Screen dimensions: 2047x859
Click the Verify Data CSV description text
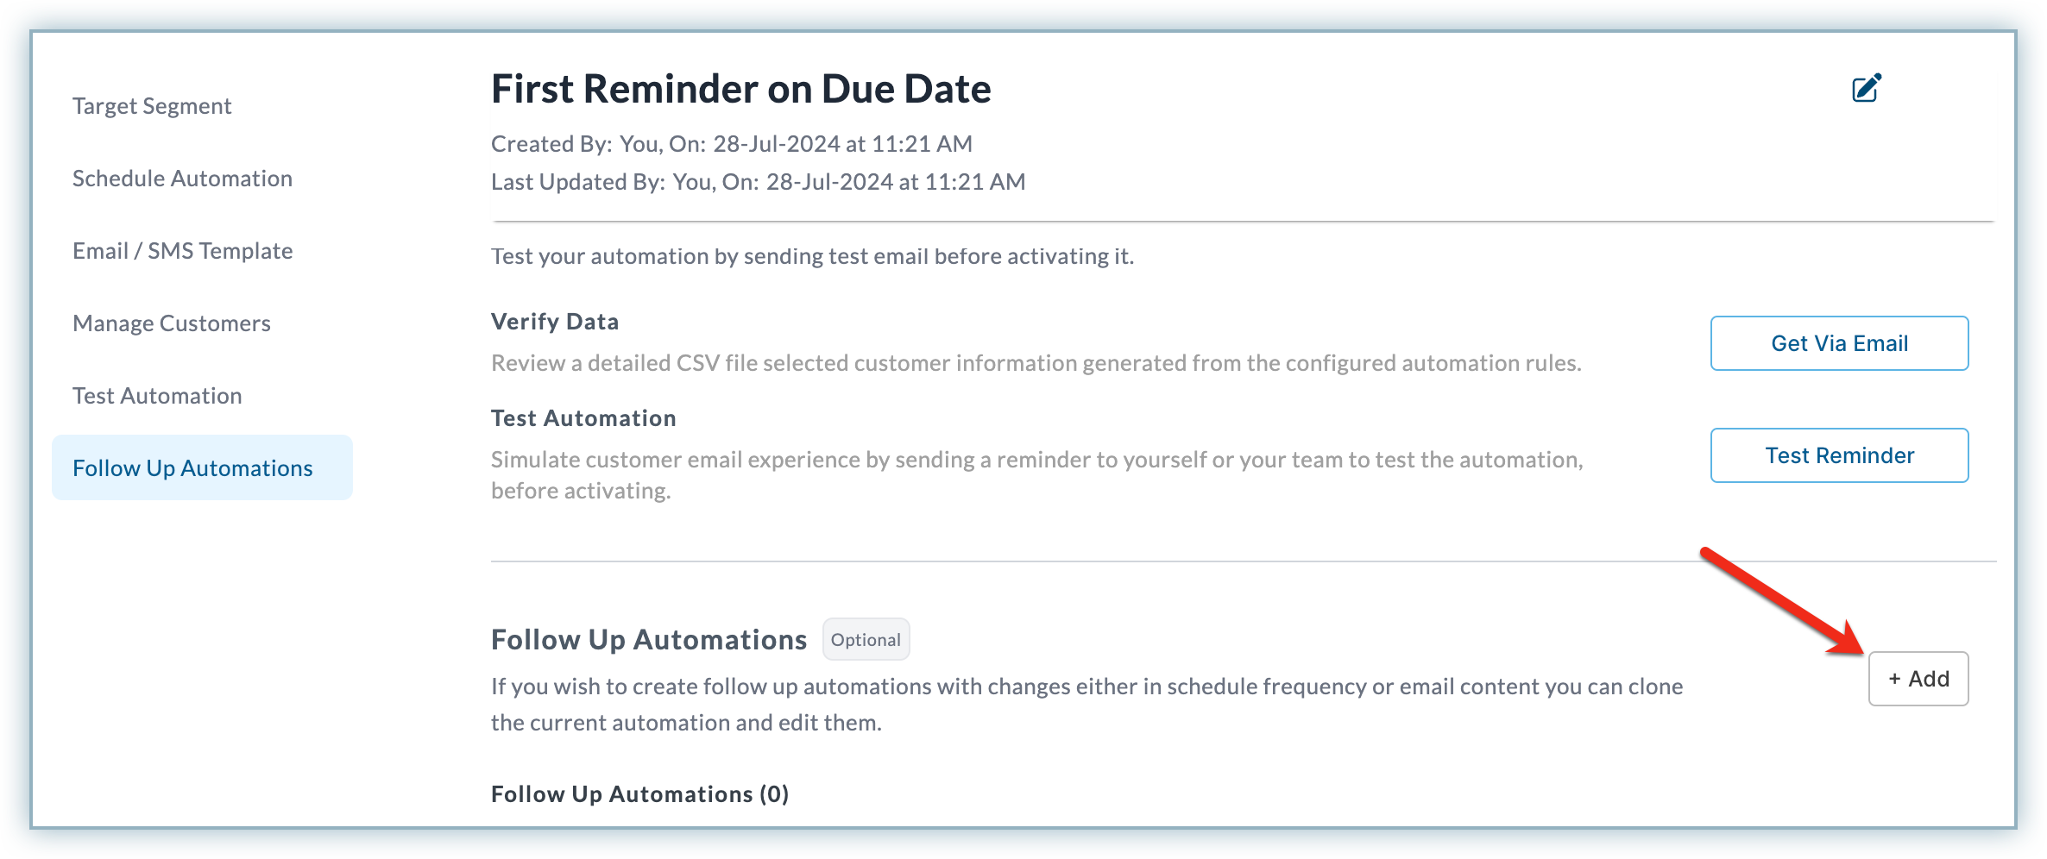click(x=1036, y=363)
